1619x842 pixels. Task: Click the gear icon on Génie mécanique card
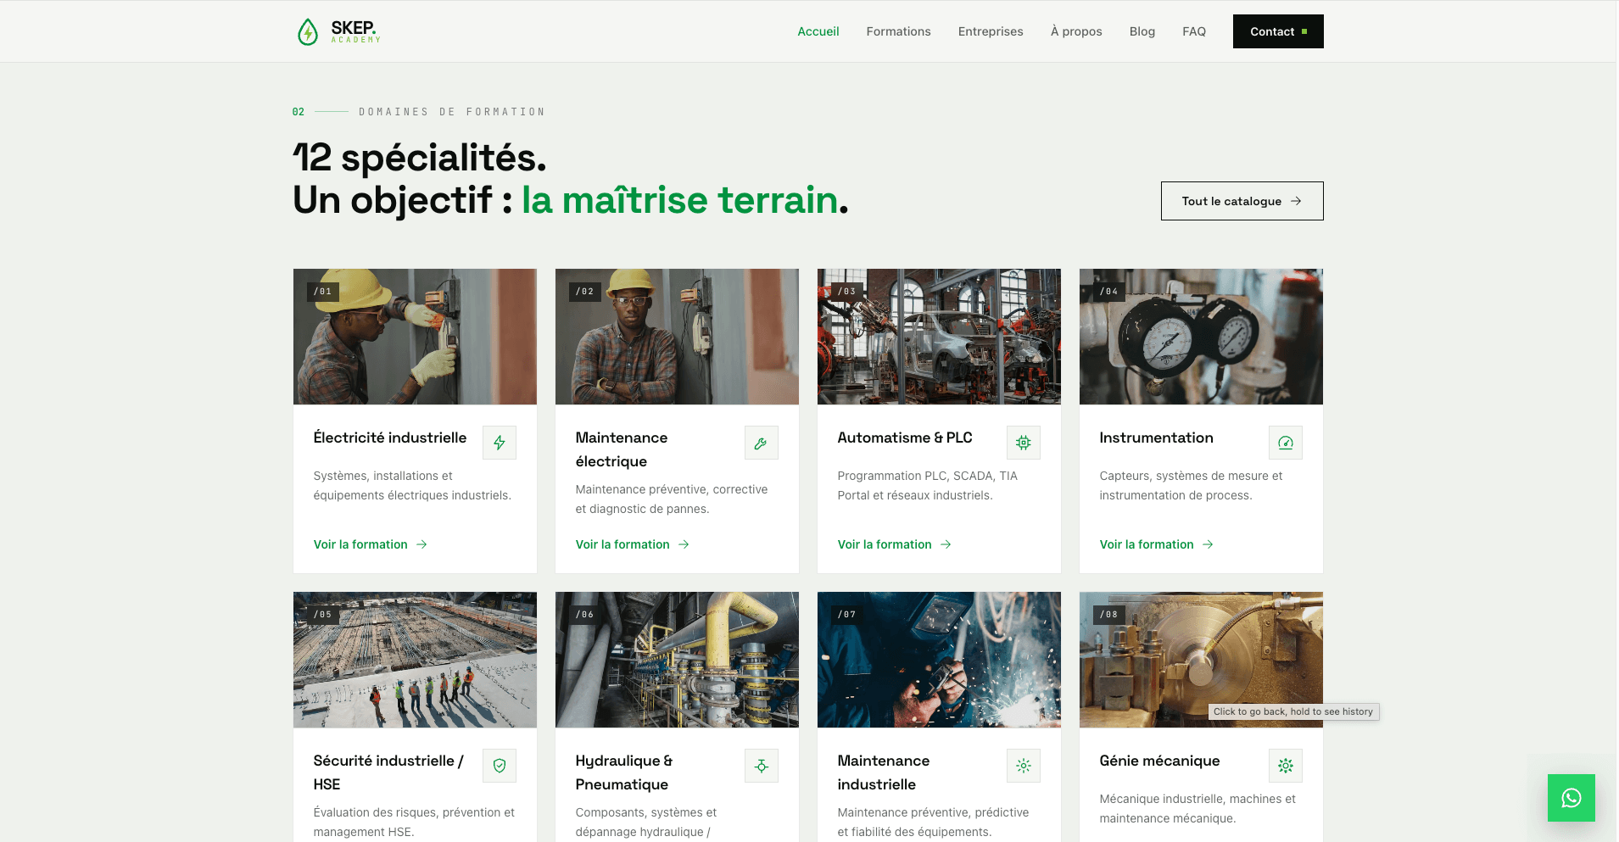click(1286, 766)
